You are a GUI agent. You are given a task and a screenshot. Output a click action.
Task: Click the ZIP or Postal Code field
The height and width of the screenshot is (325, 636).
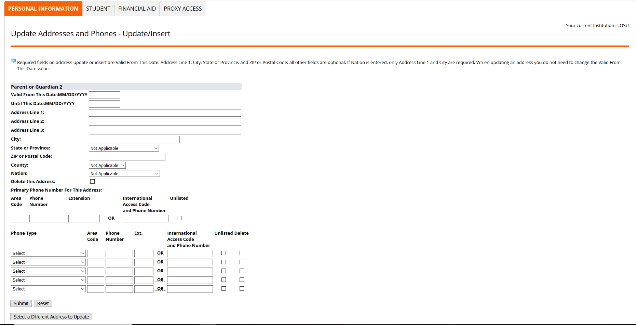point(127,156)
